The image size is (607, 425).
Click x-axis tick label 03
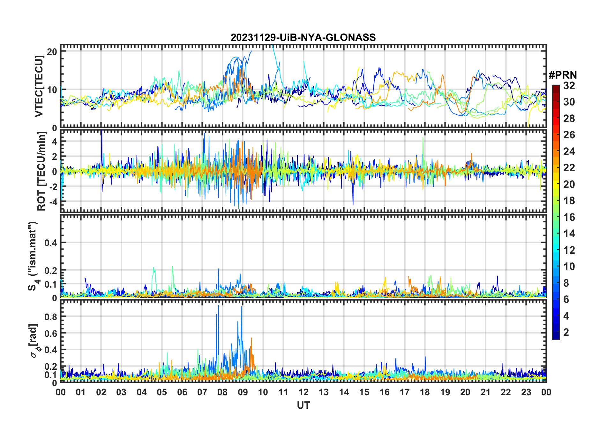(121, 392)
